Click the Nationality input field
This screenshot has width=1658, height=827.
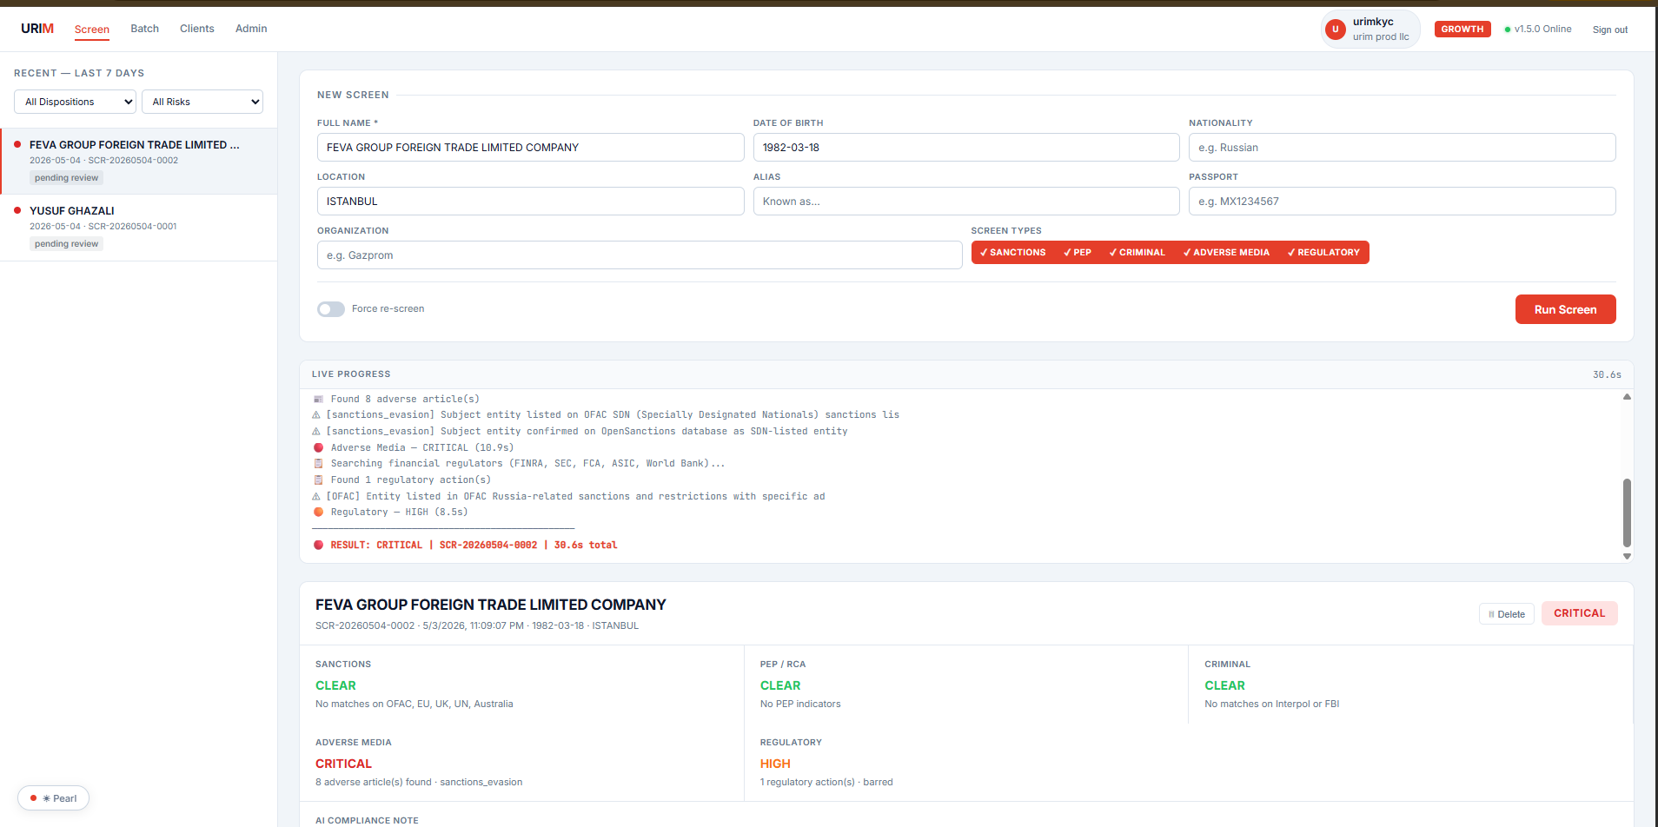(1403, 148)
